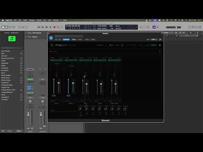Click the play icon in filament header
Viewport: 203px width, 152px height.
122,45
